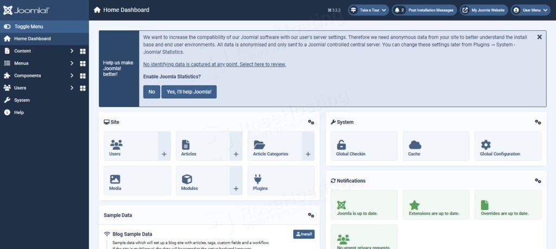Open the Menus item in the sidebar
The image size is (556, 249).
pos(21,63)
